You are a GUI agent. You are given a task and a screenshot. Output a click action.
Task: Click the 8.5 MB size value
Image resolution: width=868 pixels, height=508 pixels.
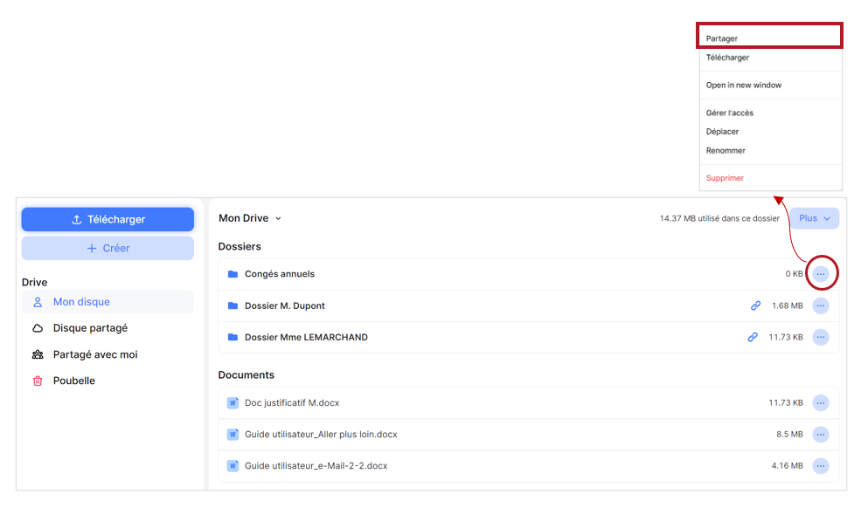tap(789, 435)
